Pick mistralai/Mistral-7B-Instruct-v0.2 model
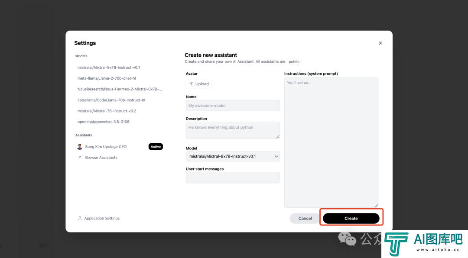Image resolution: width=468 pixels, height=258 pixels. pyautogui.click(x=107, y=111)
